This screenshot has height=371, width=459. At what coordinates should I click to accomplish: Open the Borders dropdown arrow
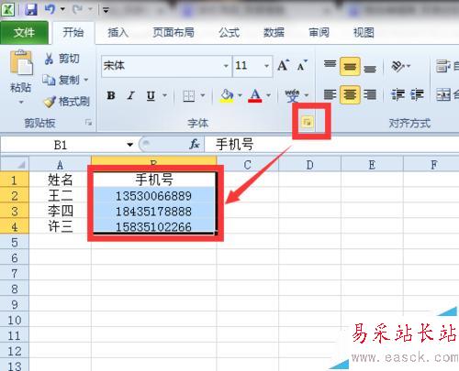coord(203,95)
